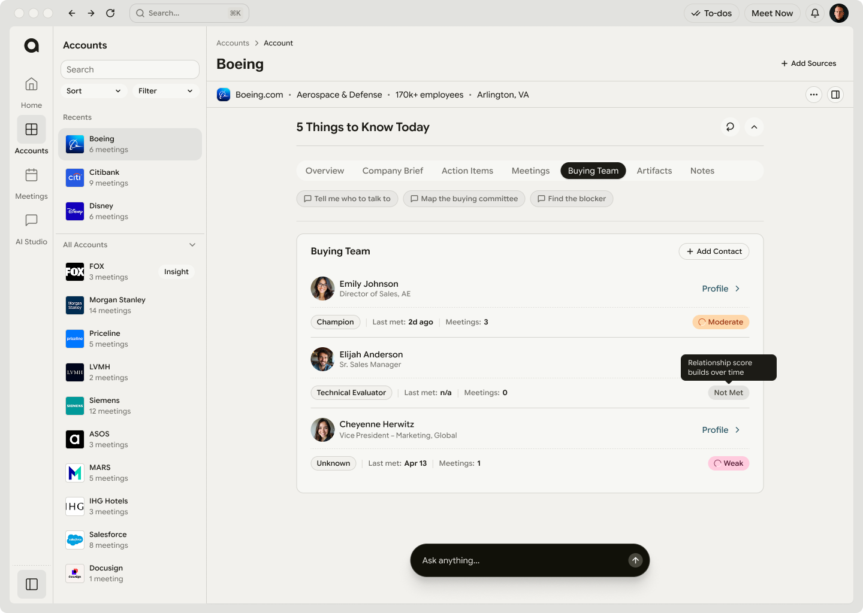Click Find the blocker prompt
Image resolution: width=863 pixels, height=613 pixels.
tap(571, 199)
